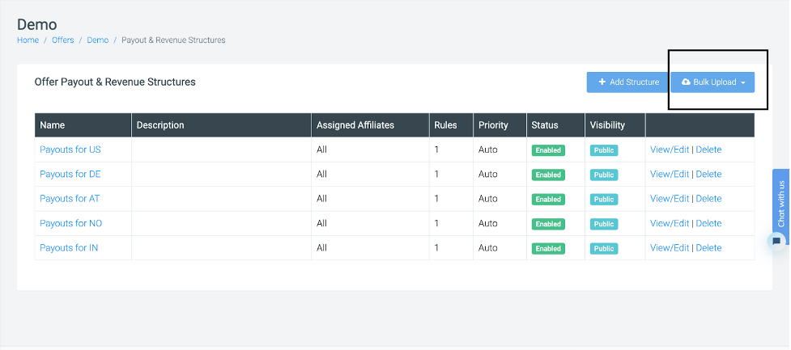Open Payouts for DE structure
Viewport: 791px width, 350px height.
tap(70, 174)
